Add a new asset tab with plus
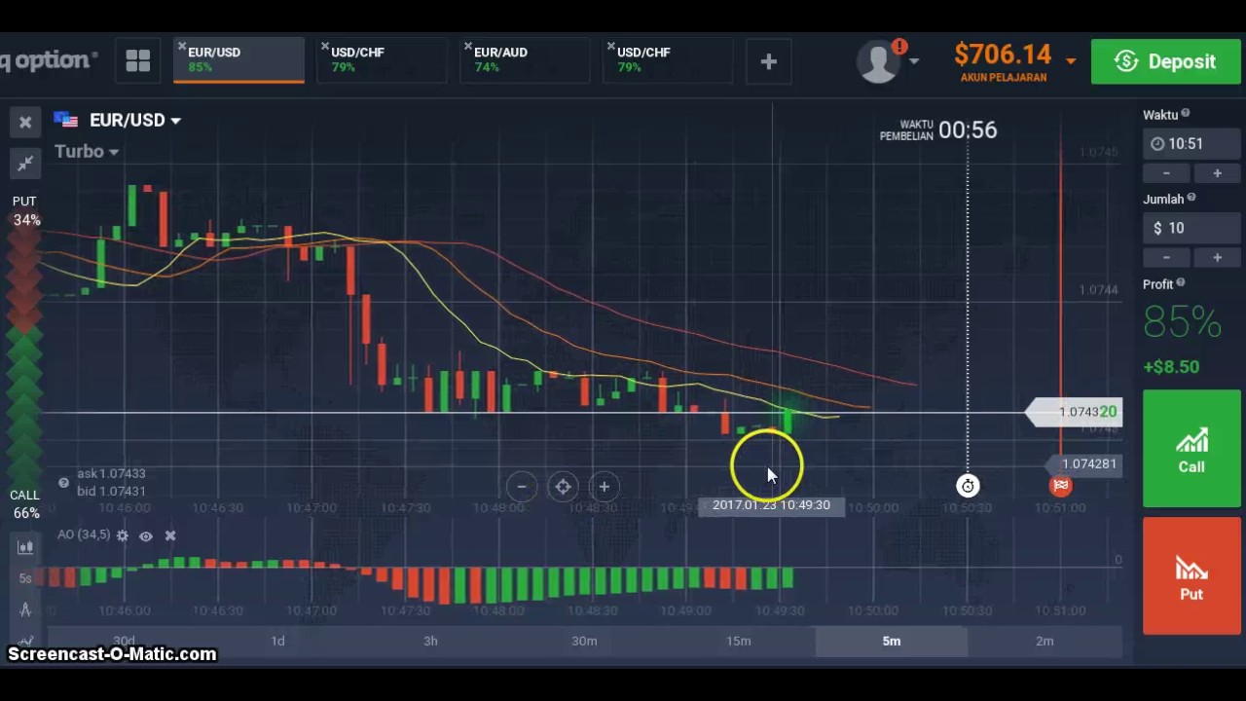Image resolution: width=1246 pixels, height=701 pixels. (768, 61)
